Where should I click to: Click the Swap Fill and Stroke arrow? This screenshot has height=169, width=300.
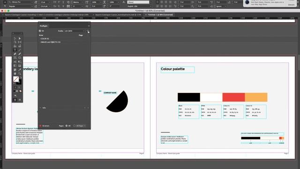click(x=21, y=77)
